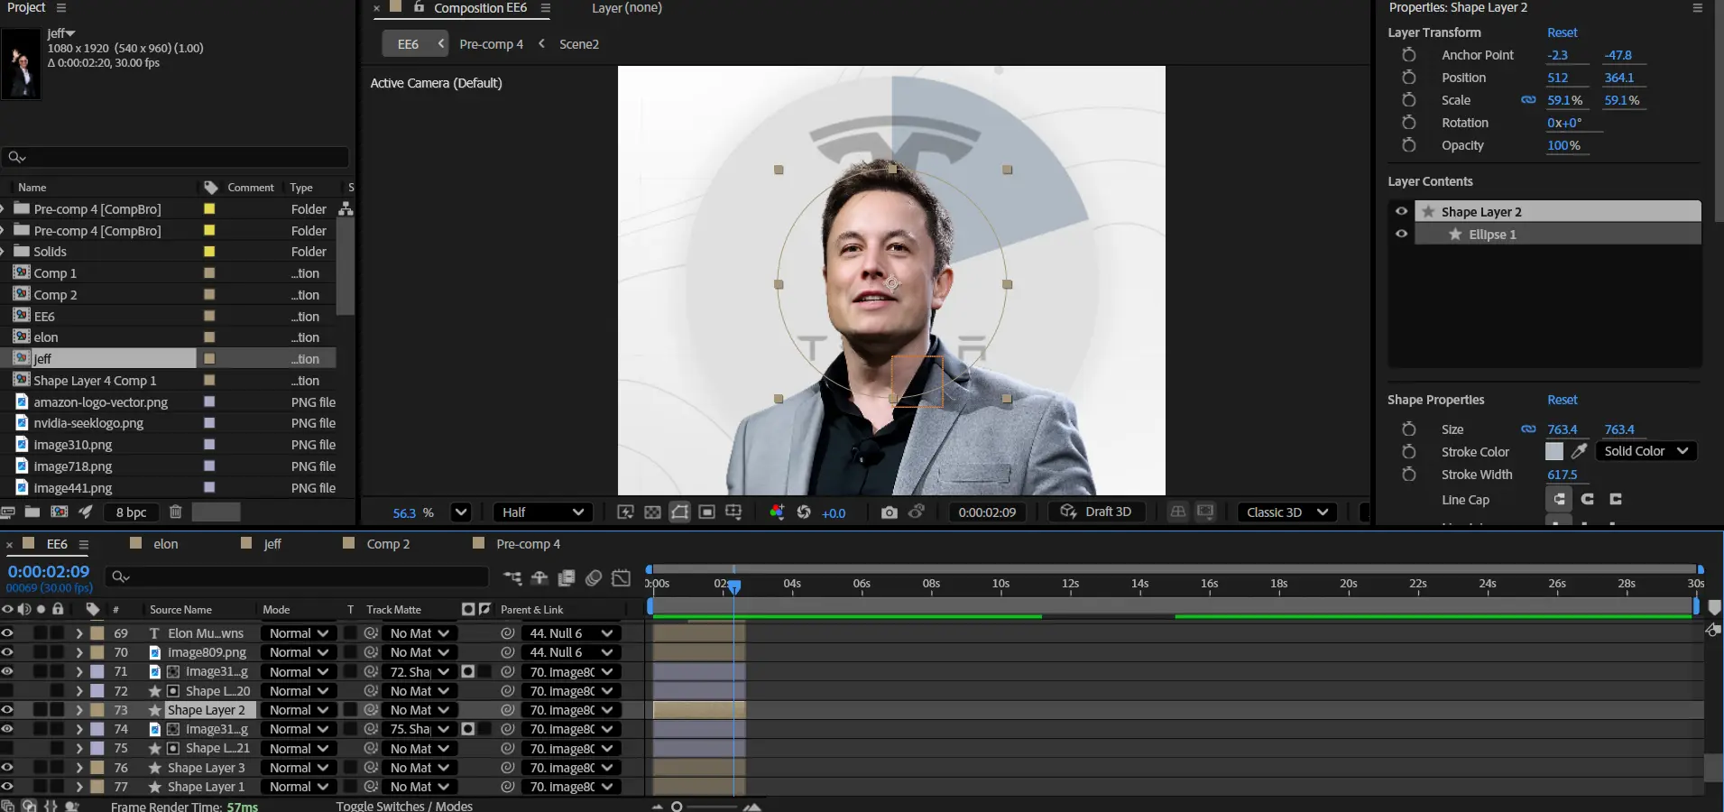Click the Stroke Width stopwatch icon
The image size is (1724, 812).
click(x=1408, y=475)
